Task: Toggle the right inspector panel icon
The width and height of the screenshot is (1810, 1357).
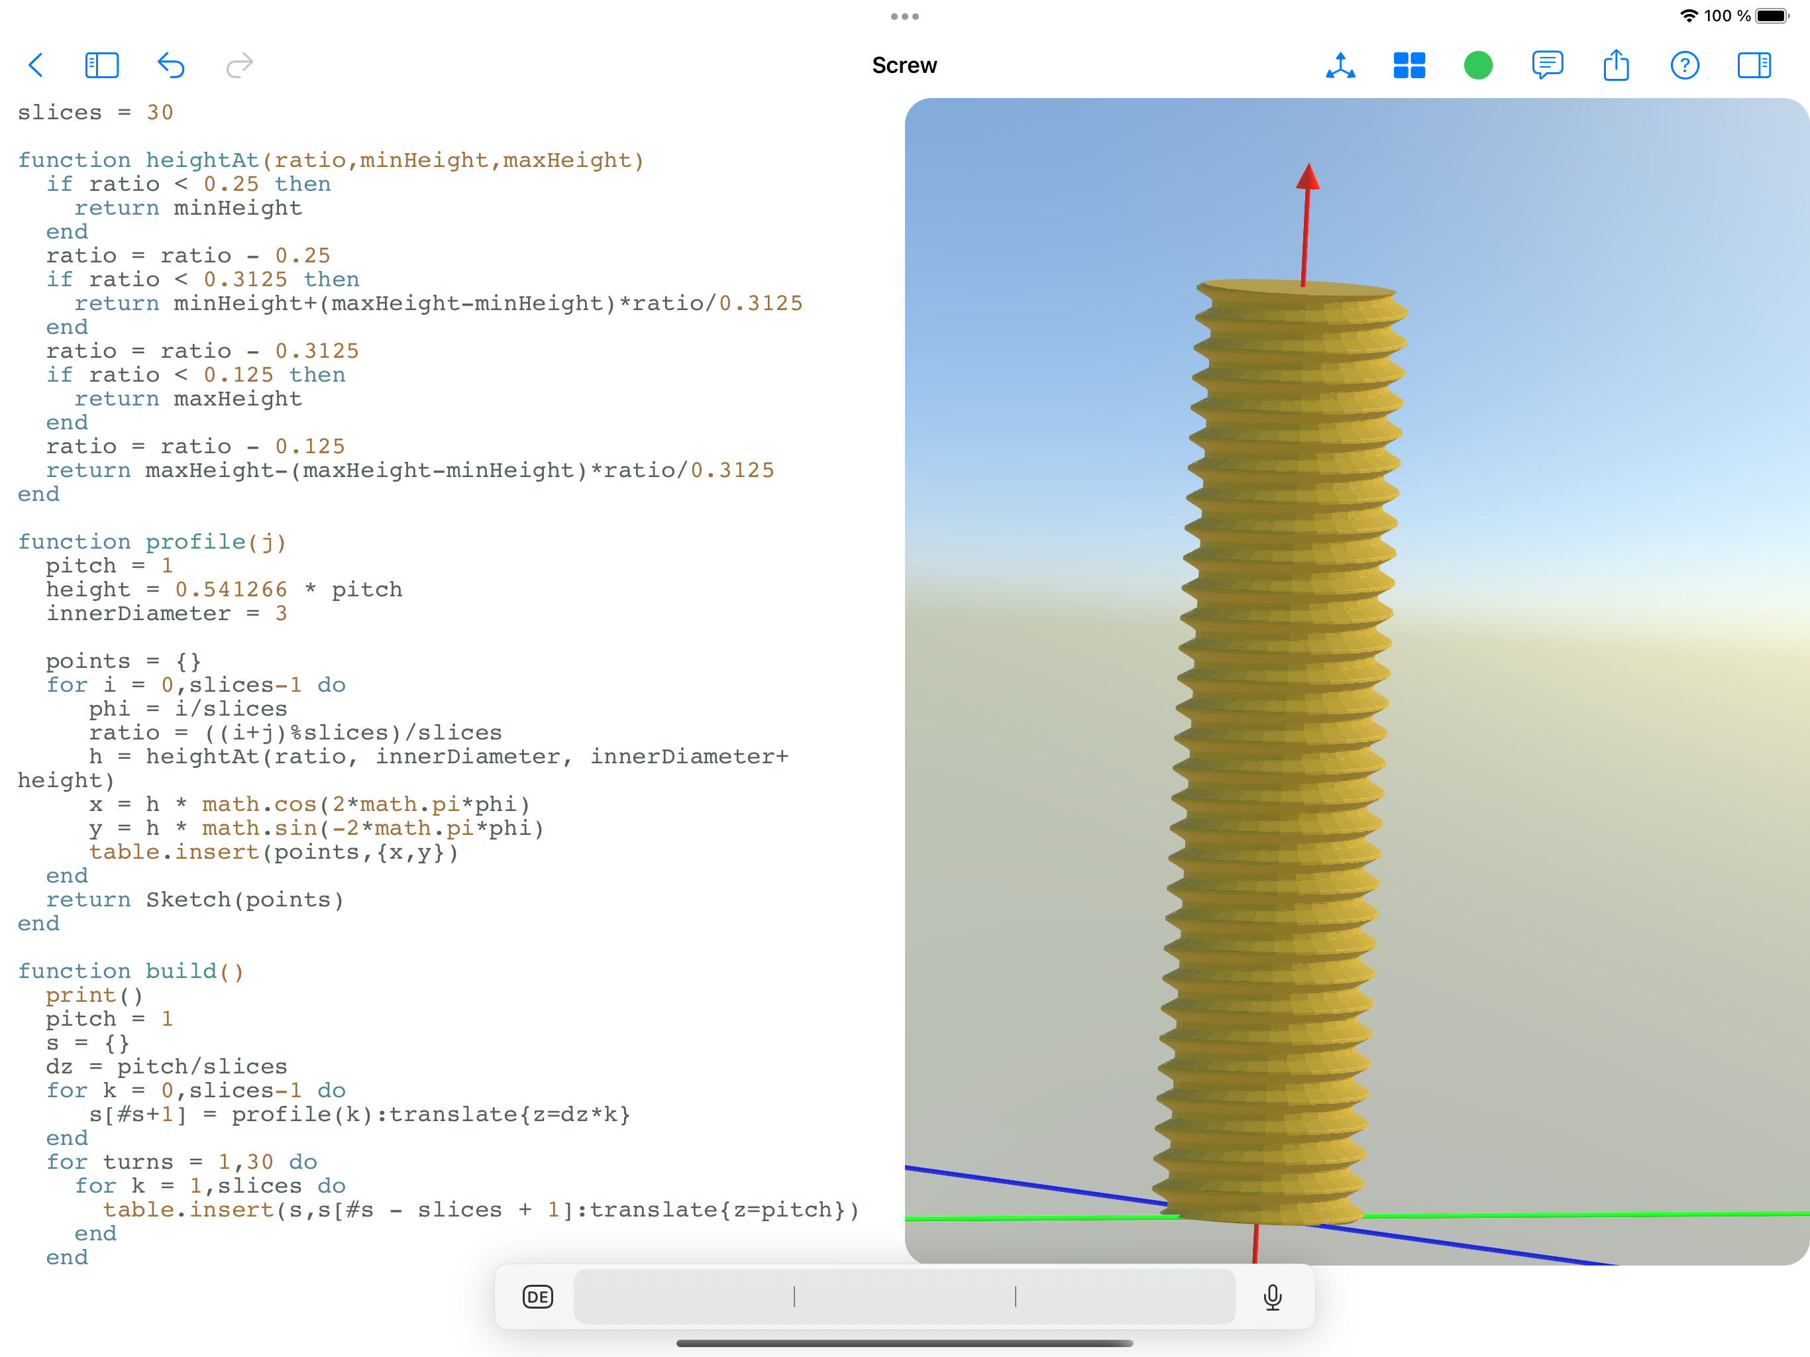Action: 1754,66
